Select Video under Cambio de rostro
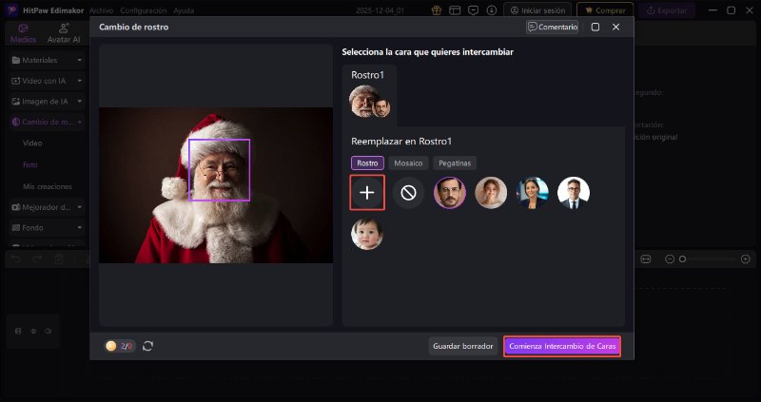The height and width of the screenshot is (402, 761). point(32,144)
